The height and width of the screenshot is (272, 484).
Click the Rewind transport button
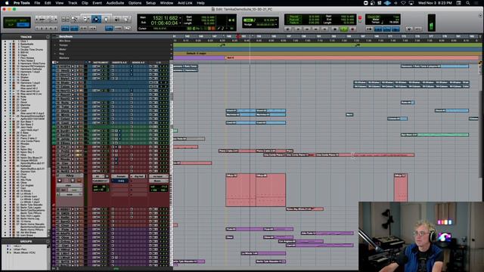[307, 29]
